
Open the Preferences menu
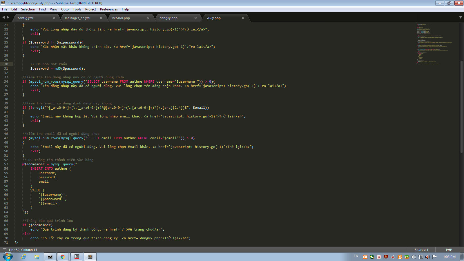pos(109,9)
